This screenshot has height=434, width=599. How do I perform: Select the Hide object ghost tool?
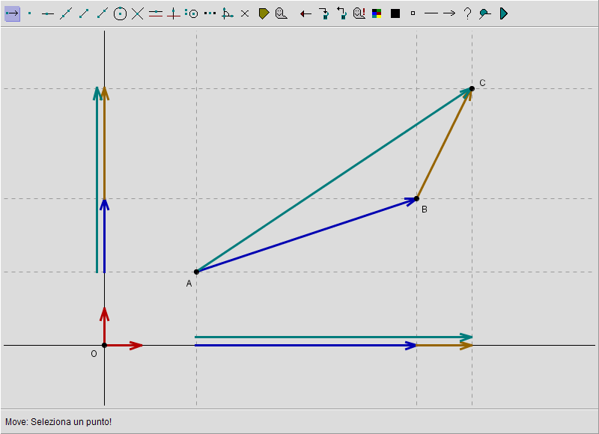click(x=282, y=13)
